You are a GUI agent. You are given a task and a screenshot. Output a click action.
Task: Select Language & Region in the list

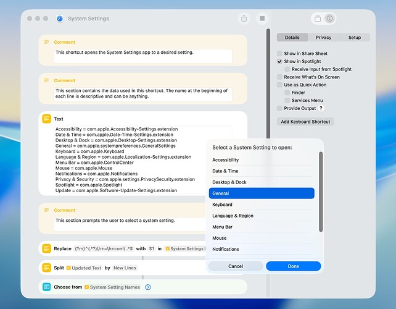tap(262, 216)
